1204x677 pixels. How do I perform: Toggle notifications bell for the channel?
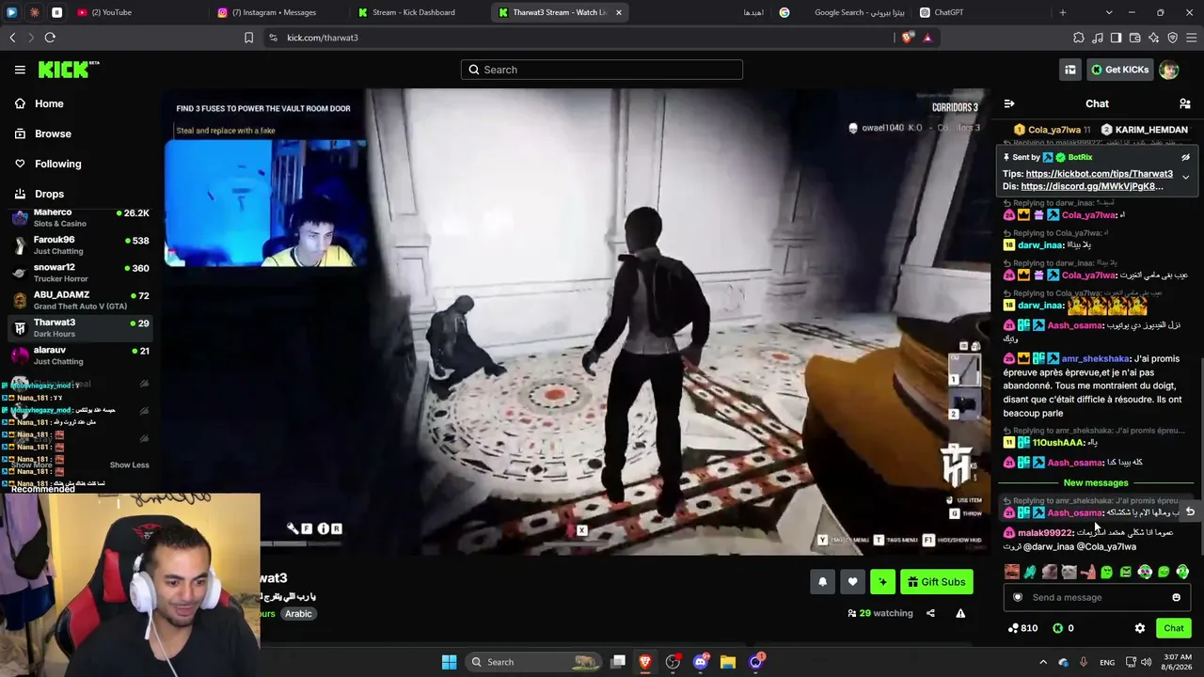pyautogui.click(x=822, y=582)
